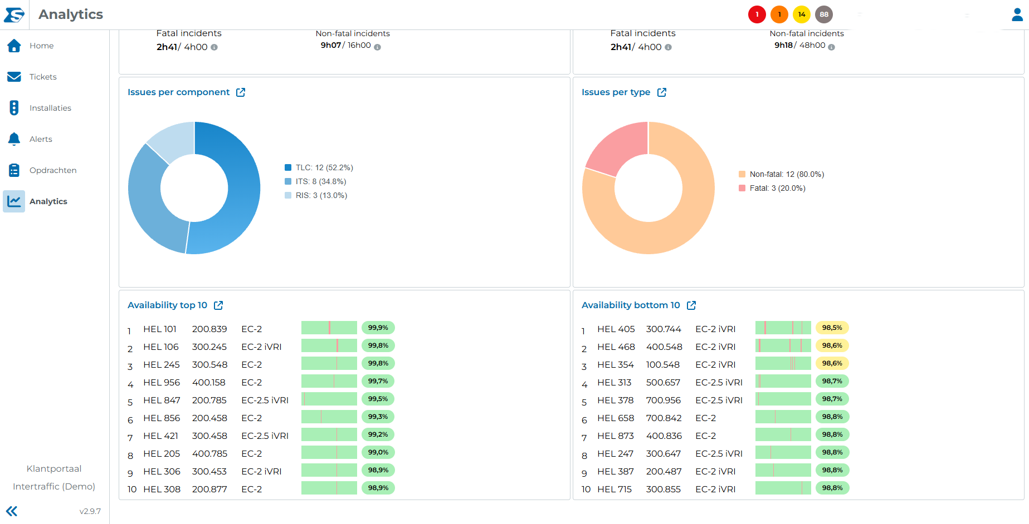The width and height of the screenshot is (1029, 524).
Task: Open the user profile icon
Action: 1017,14
